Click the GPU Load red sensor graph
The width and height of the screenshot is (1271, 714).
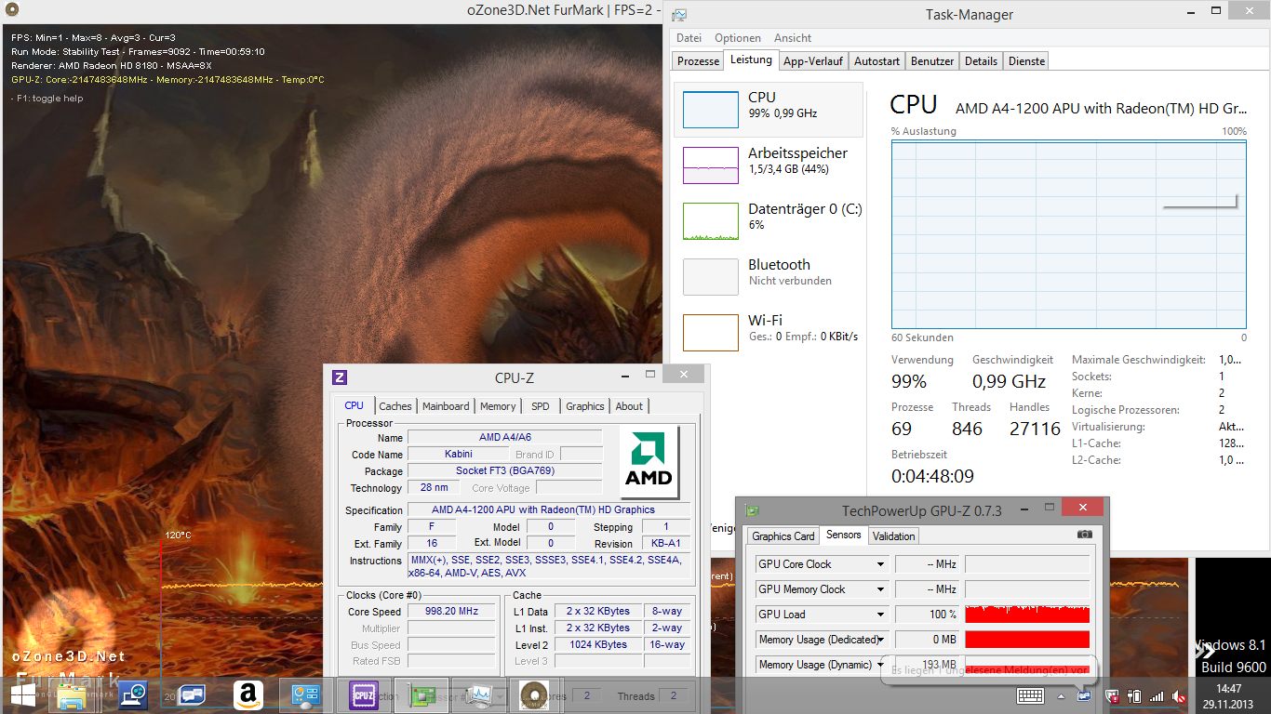click(x=1027, y=615)
